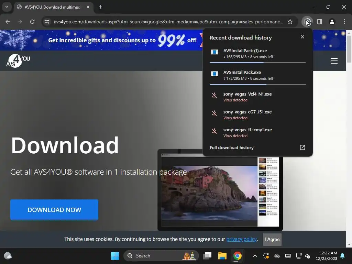This screenshot has height=264, width=352.
Task: Bookmark this page with the star icon
Action: tap(290, 22)
